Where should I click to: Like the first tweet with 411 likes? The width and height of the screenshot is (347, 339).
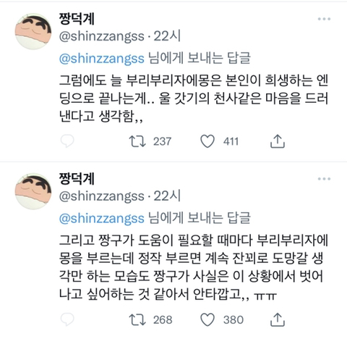(x=207, y=141)
